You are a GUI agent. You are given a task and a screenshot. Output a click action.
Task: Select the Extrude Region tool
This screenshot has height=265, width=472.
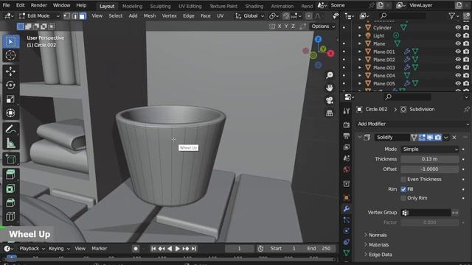tap(10, 174)
